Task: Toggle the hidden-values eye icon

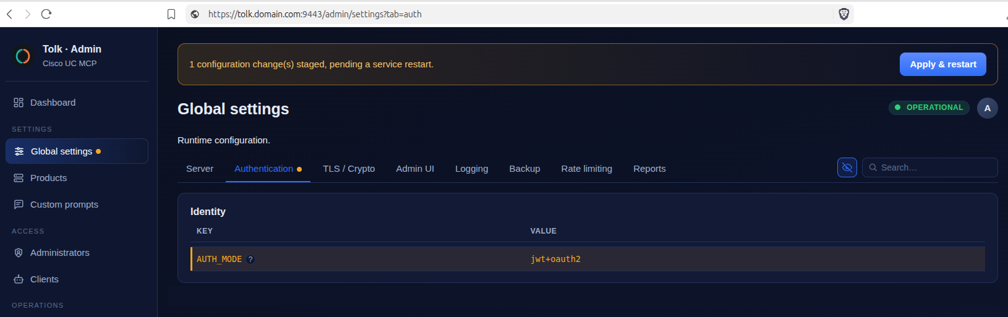Action: click(x=847, y=167)
